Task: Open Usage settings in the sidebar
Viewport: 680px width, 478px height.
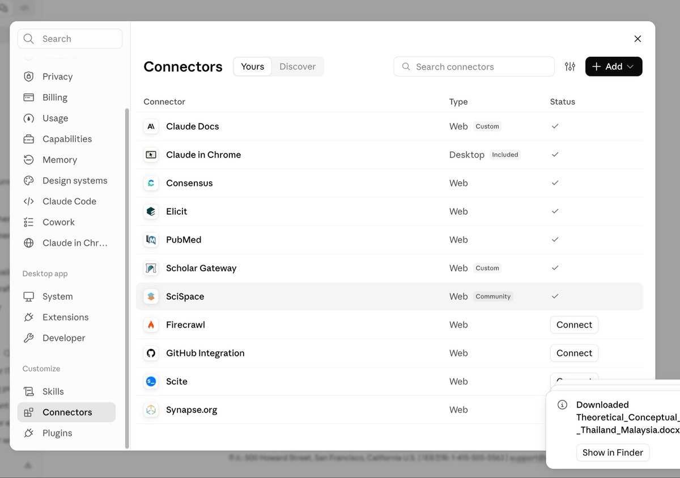Action: click(x=66, y=118)
